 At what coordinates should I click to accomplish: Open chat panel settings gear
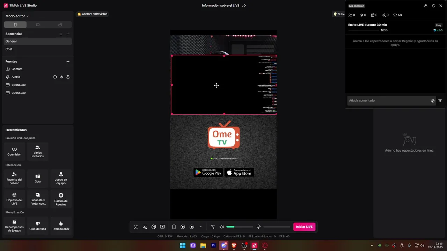pos(434,6)
